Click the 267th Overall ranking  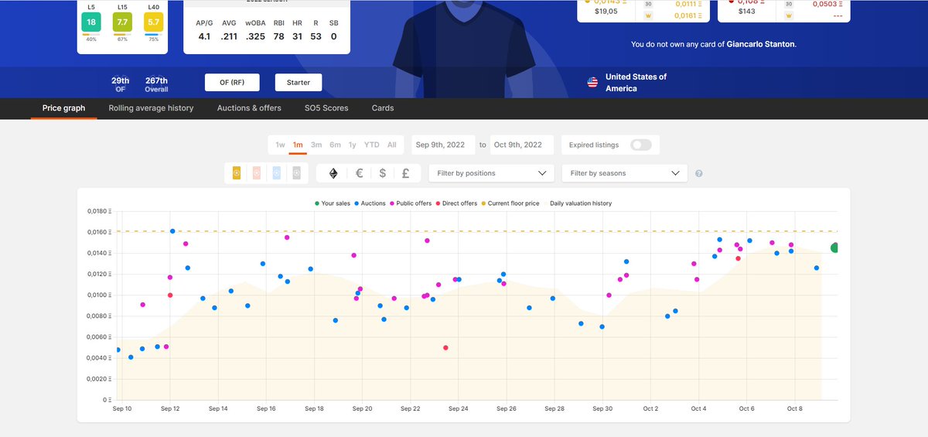[156, 84]
